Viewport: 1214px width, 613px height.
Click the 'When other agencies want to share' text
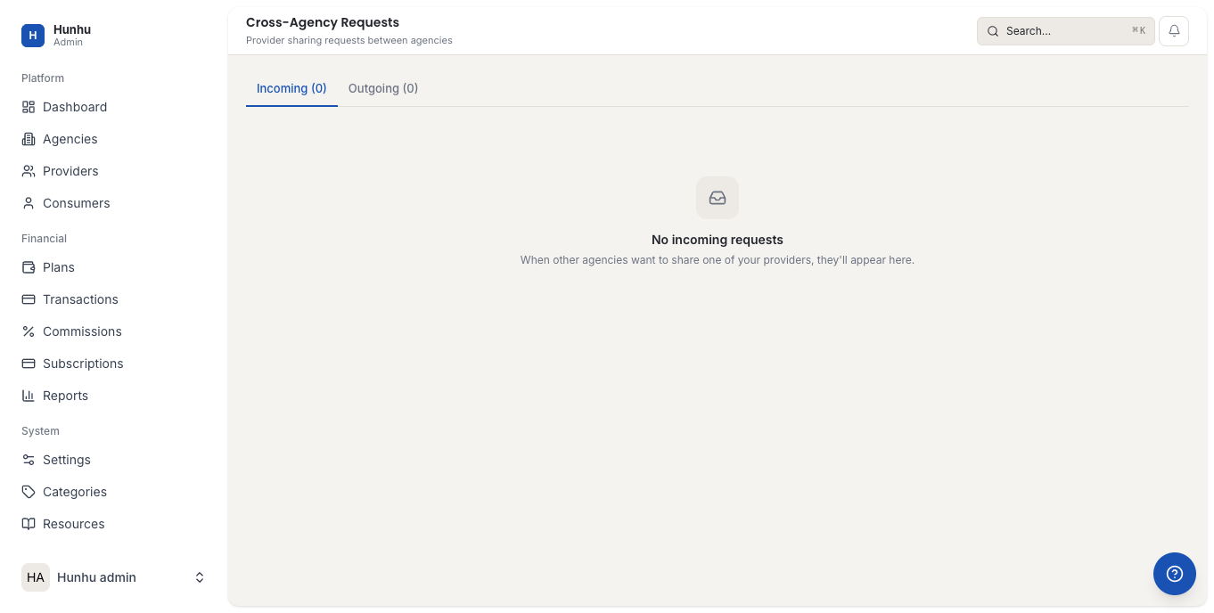pos(718,260)
